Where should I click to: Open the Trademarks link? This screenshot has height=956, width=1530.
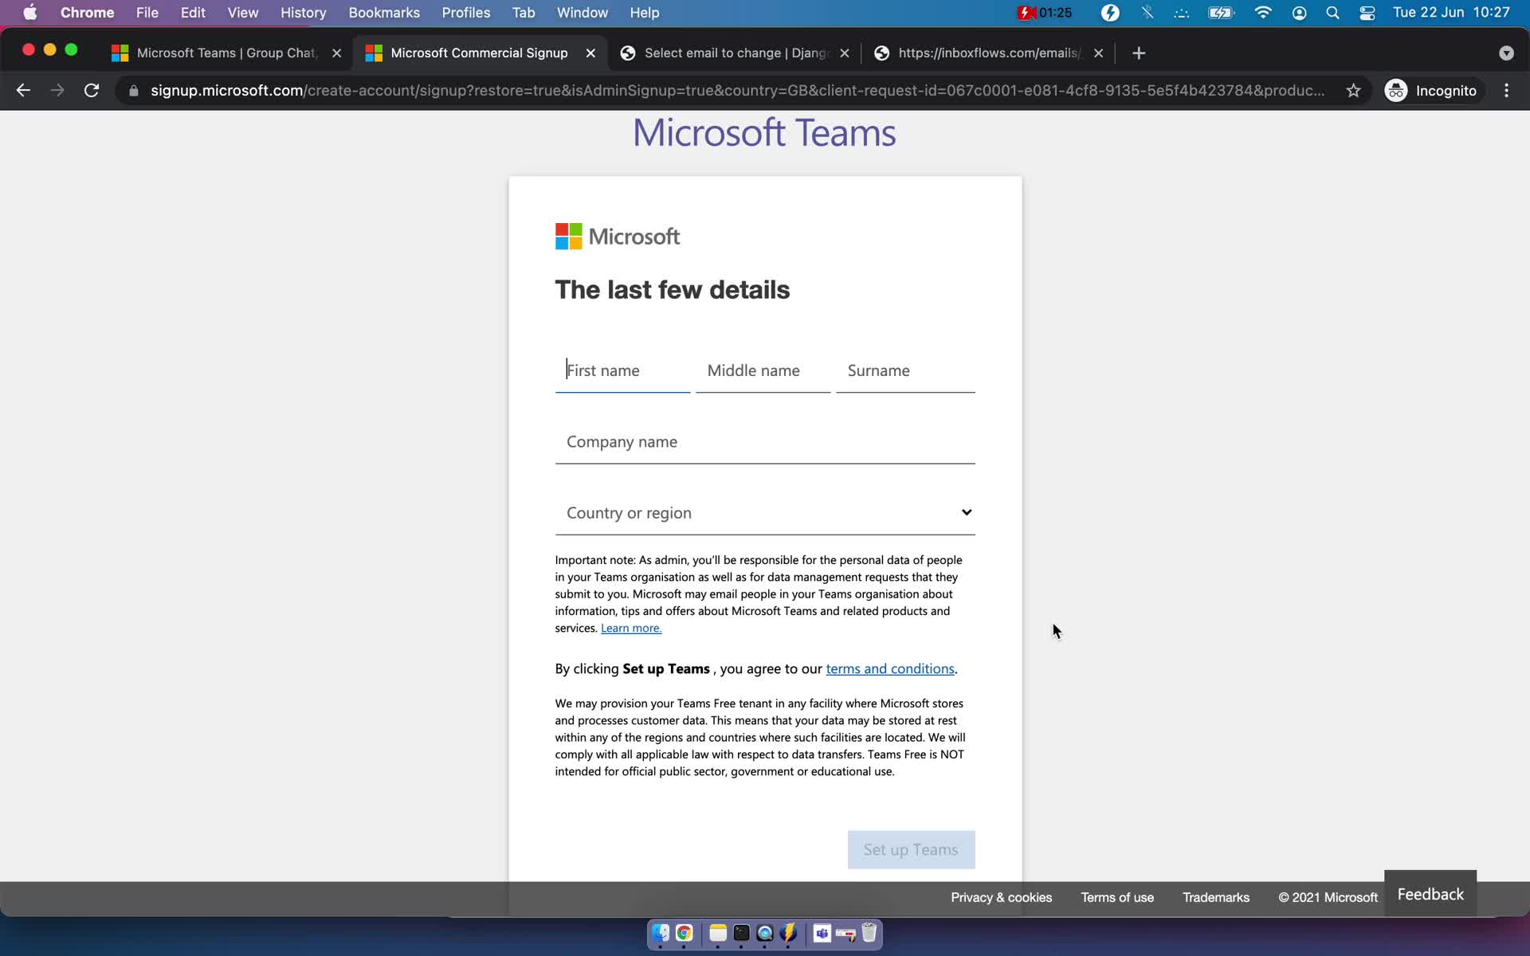1216,898
